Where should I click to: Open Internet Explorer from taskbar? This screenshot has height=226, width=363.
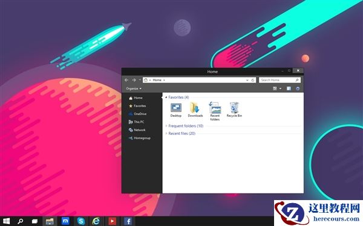(x=96, y=221)
